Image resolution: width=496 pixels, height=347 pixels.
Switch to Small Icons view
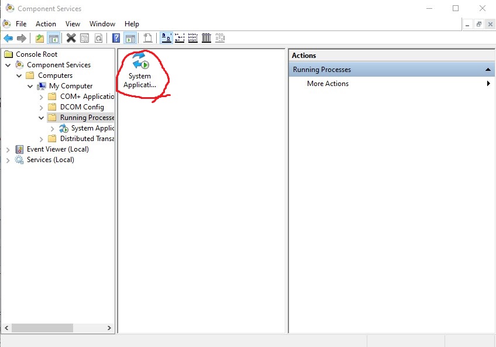180,38
